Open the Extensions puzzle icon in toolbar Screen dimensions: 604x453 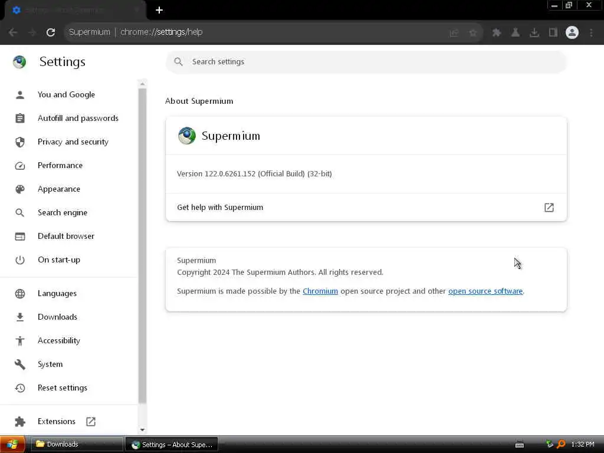coord(497,32)
